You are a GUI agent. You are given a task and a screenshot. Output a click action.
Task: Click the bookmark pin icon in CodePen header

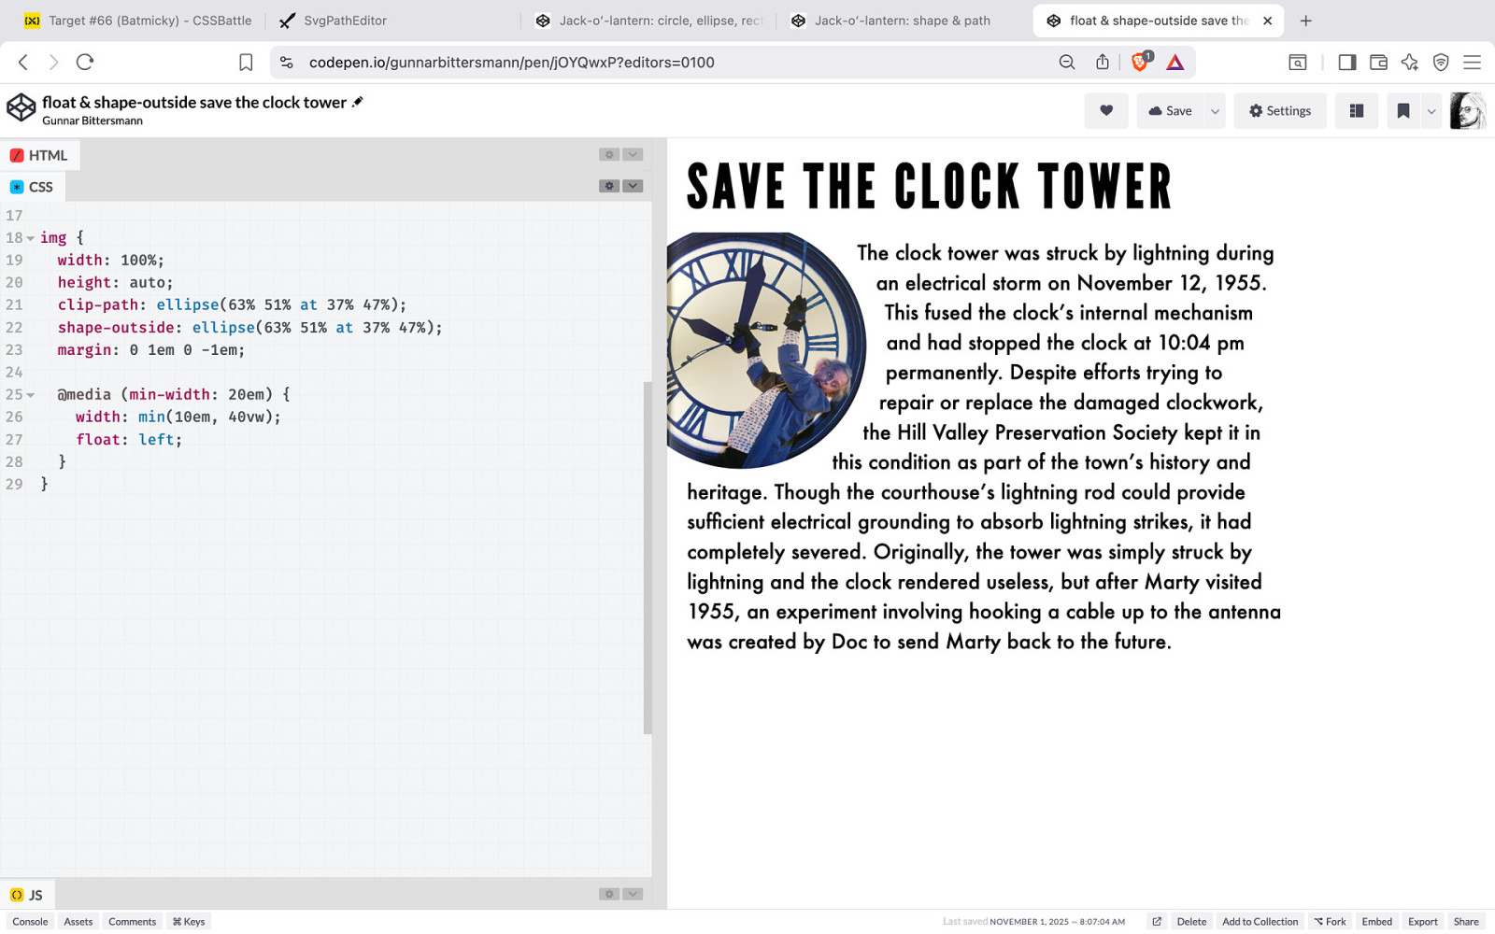(1402, 111)
